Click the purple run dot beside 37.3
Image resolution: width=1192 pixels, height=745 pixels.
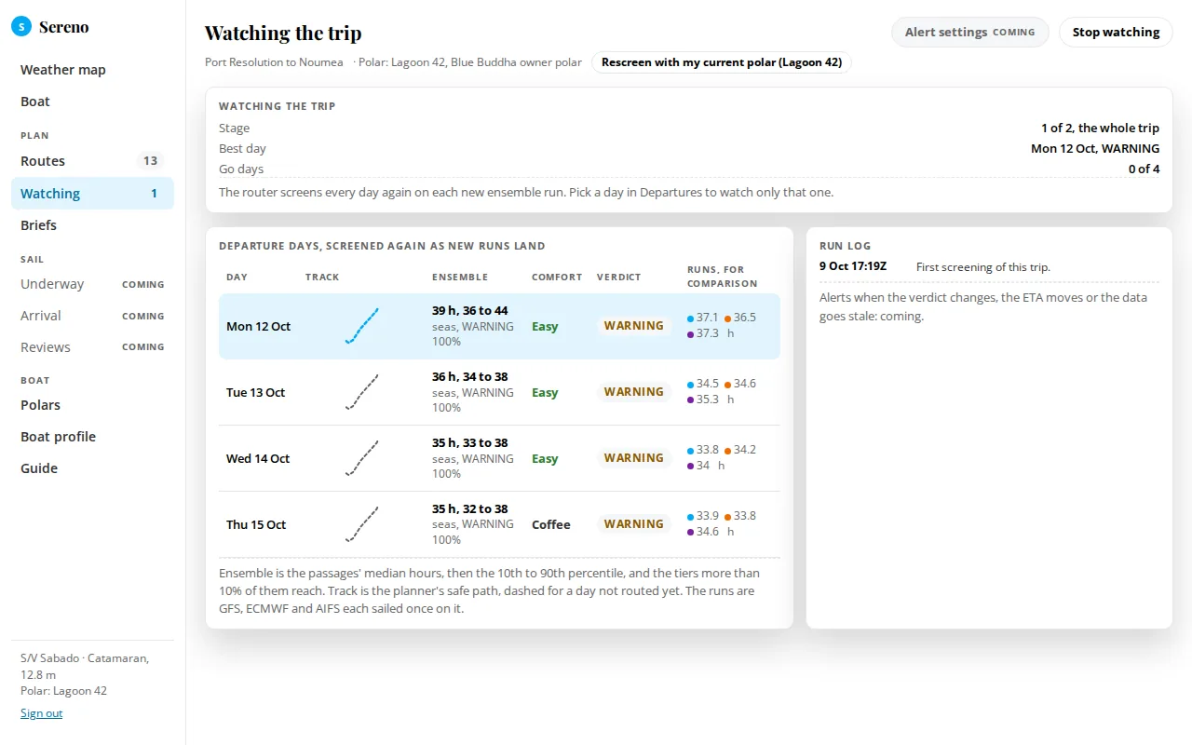(690, 334)
